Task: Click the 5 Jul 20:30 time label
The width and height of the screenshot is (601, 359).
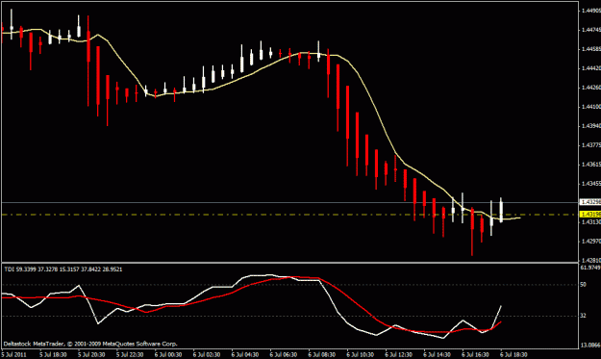Action: coord(91,355)
